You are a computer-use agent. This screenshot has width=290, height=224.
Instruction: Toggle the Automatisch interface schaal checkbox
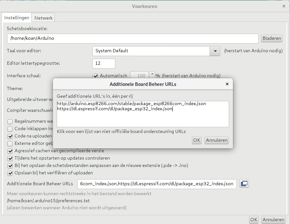point(95,76)
